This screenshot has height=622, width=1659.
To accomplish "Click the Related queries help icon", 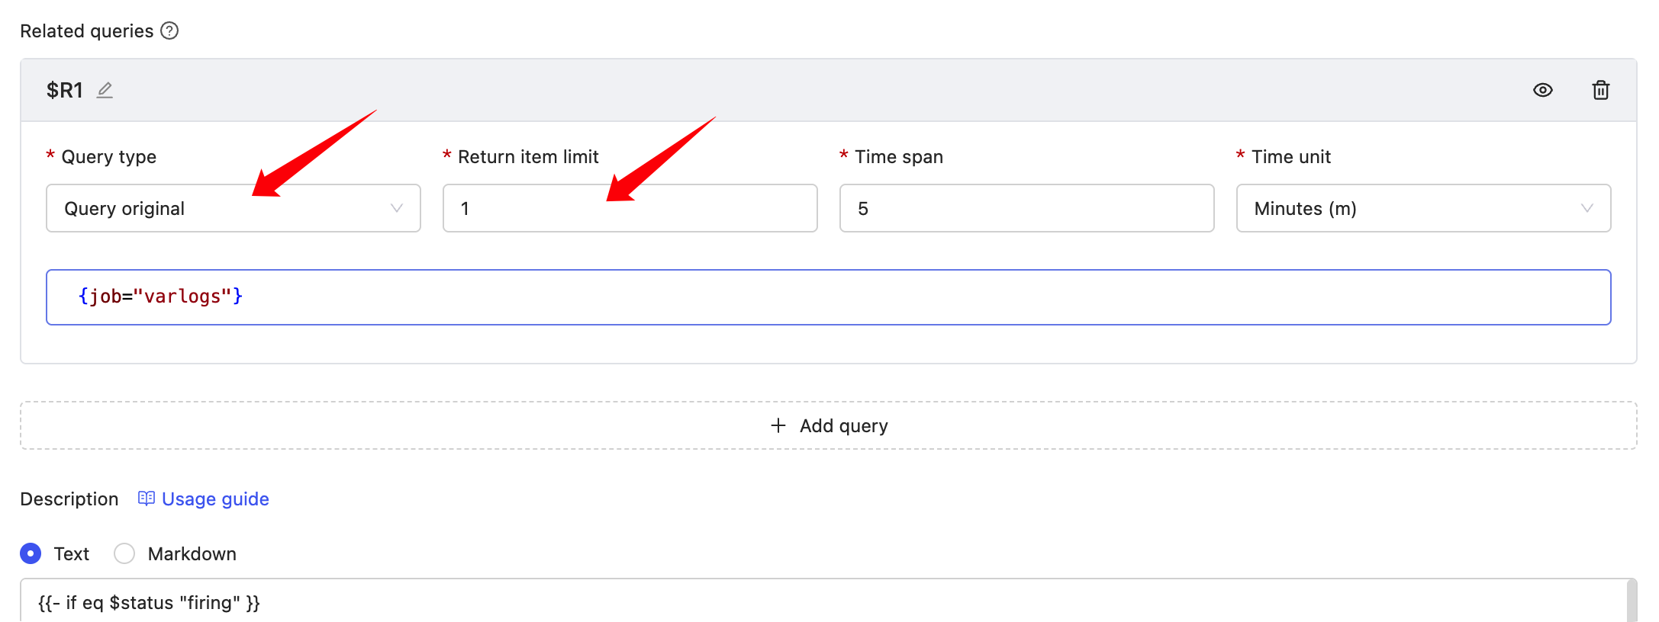I will coord(169,30).
